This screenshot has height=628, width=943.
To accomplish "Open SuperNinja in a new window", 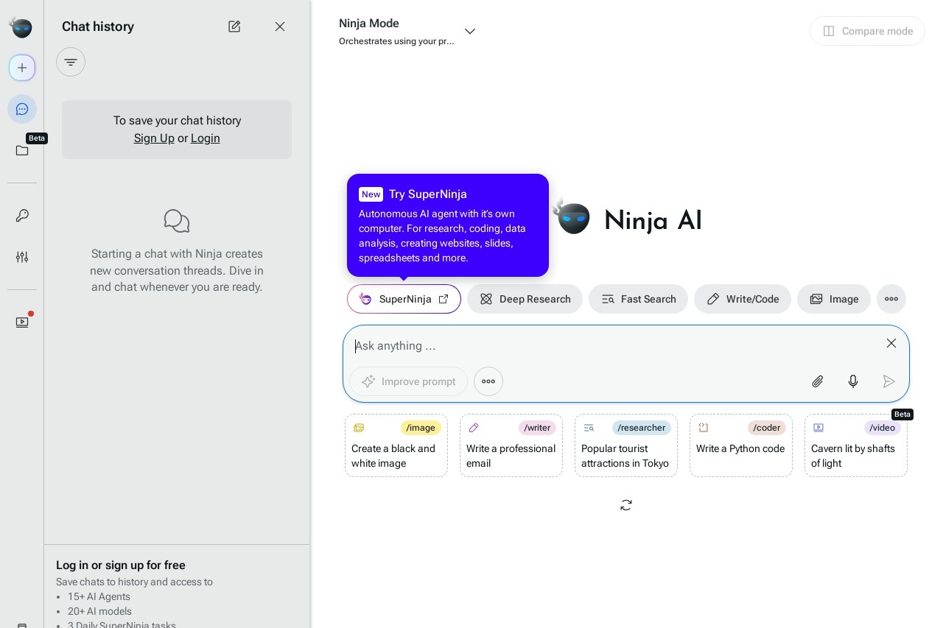I will coord(404,299).
